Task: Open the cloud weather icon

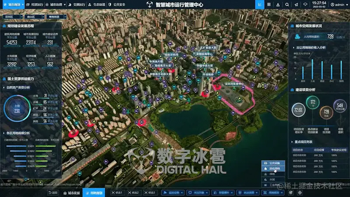Action: [x=305, y=4]
